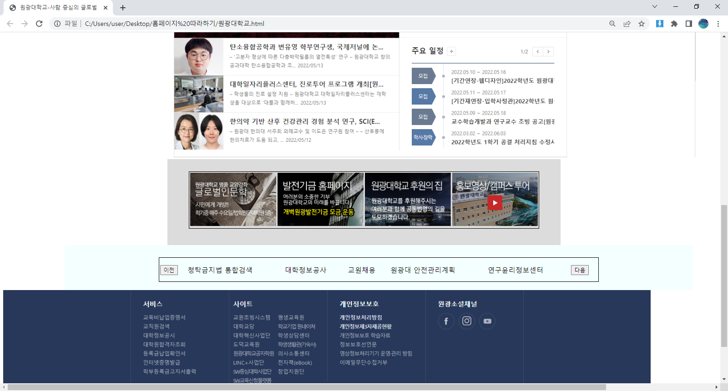Viewport: 728px width, 391px height.
Task: Click the 다음 button in link slider
Action: click(x=580, y=270)
